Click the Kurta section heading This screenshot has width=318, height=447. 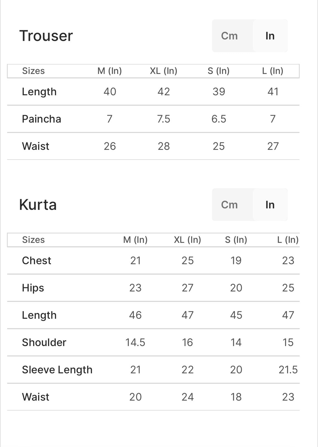pyautogui.click(x=38, y=205)
